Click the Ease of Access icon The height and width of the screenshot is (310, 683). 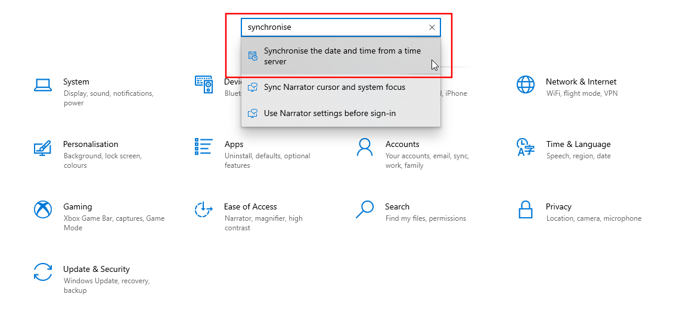coord(204,209)
